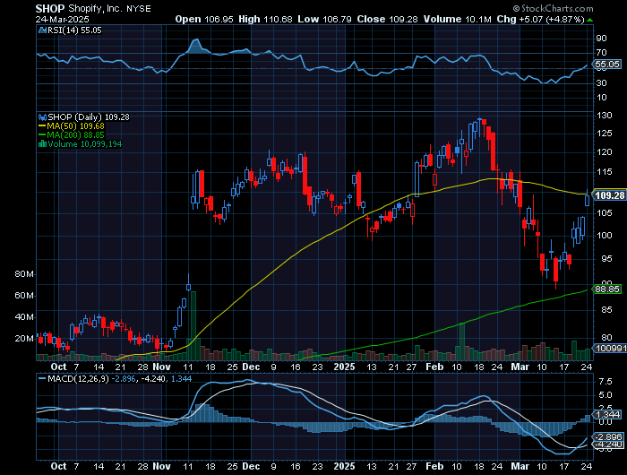Click the 60M volume axis label

coord(24,296)
